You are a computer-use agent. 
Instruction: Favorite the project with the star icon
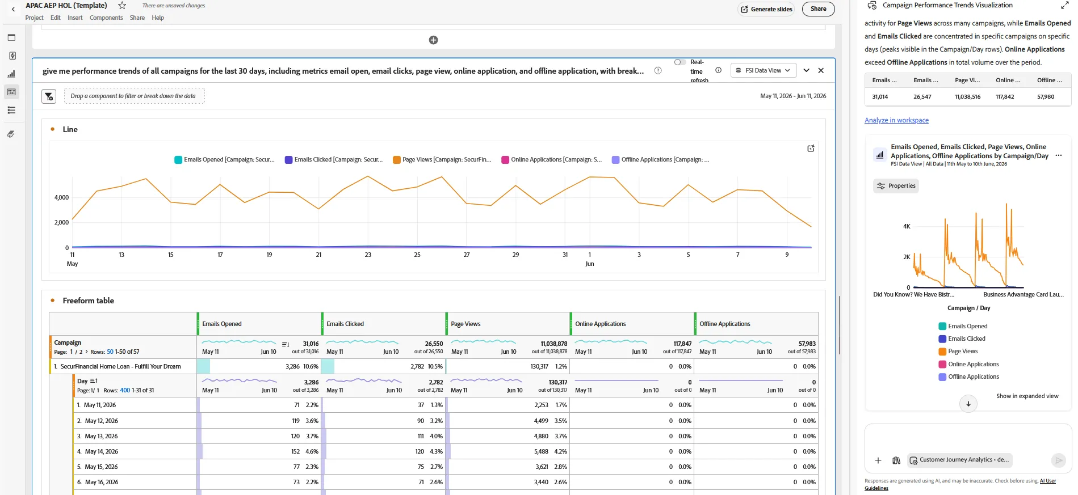pyautogui.click(x=122, y=6)
